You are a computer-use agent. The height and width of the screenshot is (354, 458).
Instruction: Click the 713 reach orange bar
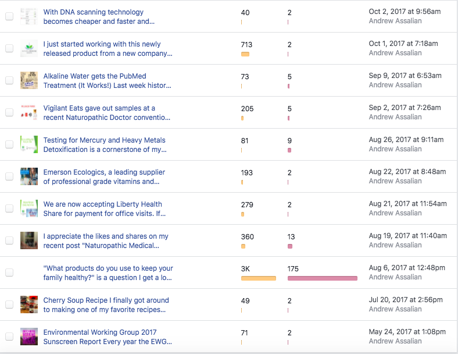pos(245,54)
